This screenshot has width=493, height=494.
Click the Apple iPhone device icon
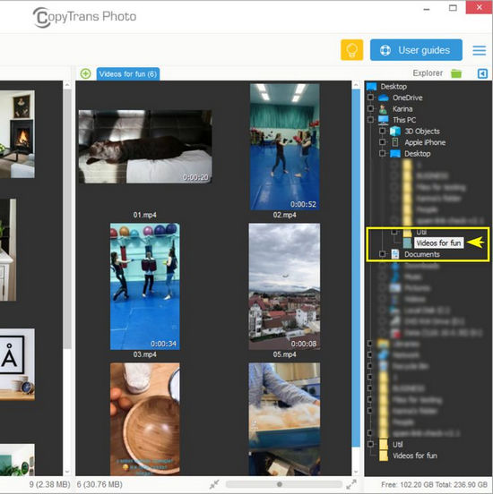(x=394, y=142)
